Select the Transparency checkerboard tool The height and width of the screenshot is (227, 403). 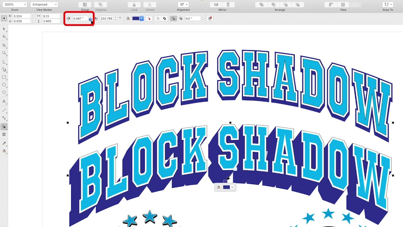pos(4,134)
